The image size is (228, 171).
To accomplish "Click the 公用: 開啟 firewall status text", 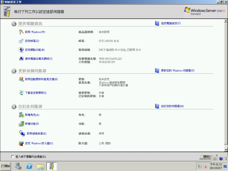I will tap(105, 143).
